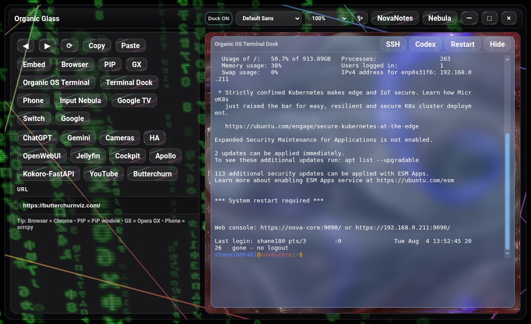The width and height of the screenshot is (531, 324).
Task: Click the SSH button in Terminal Dock
Action: tap(393, 45)
